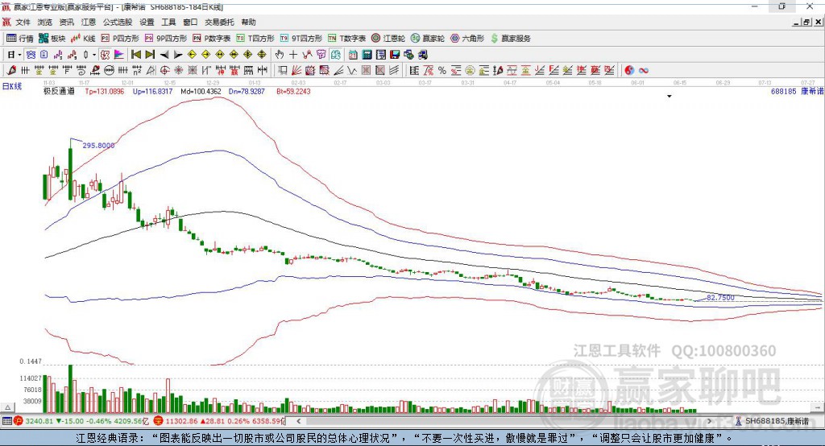Image resolution: width=825 pixels, height=446 pixels.
Task: Click the 日K线 period label
Action: (12, 86)
